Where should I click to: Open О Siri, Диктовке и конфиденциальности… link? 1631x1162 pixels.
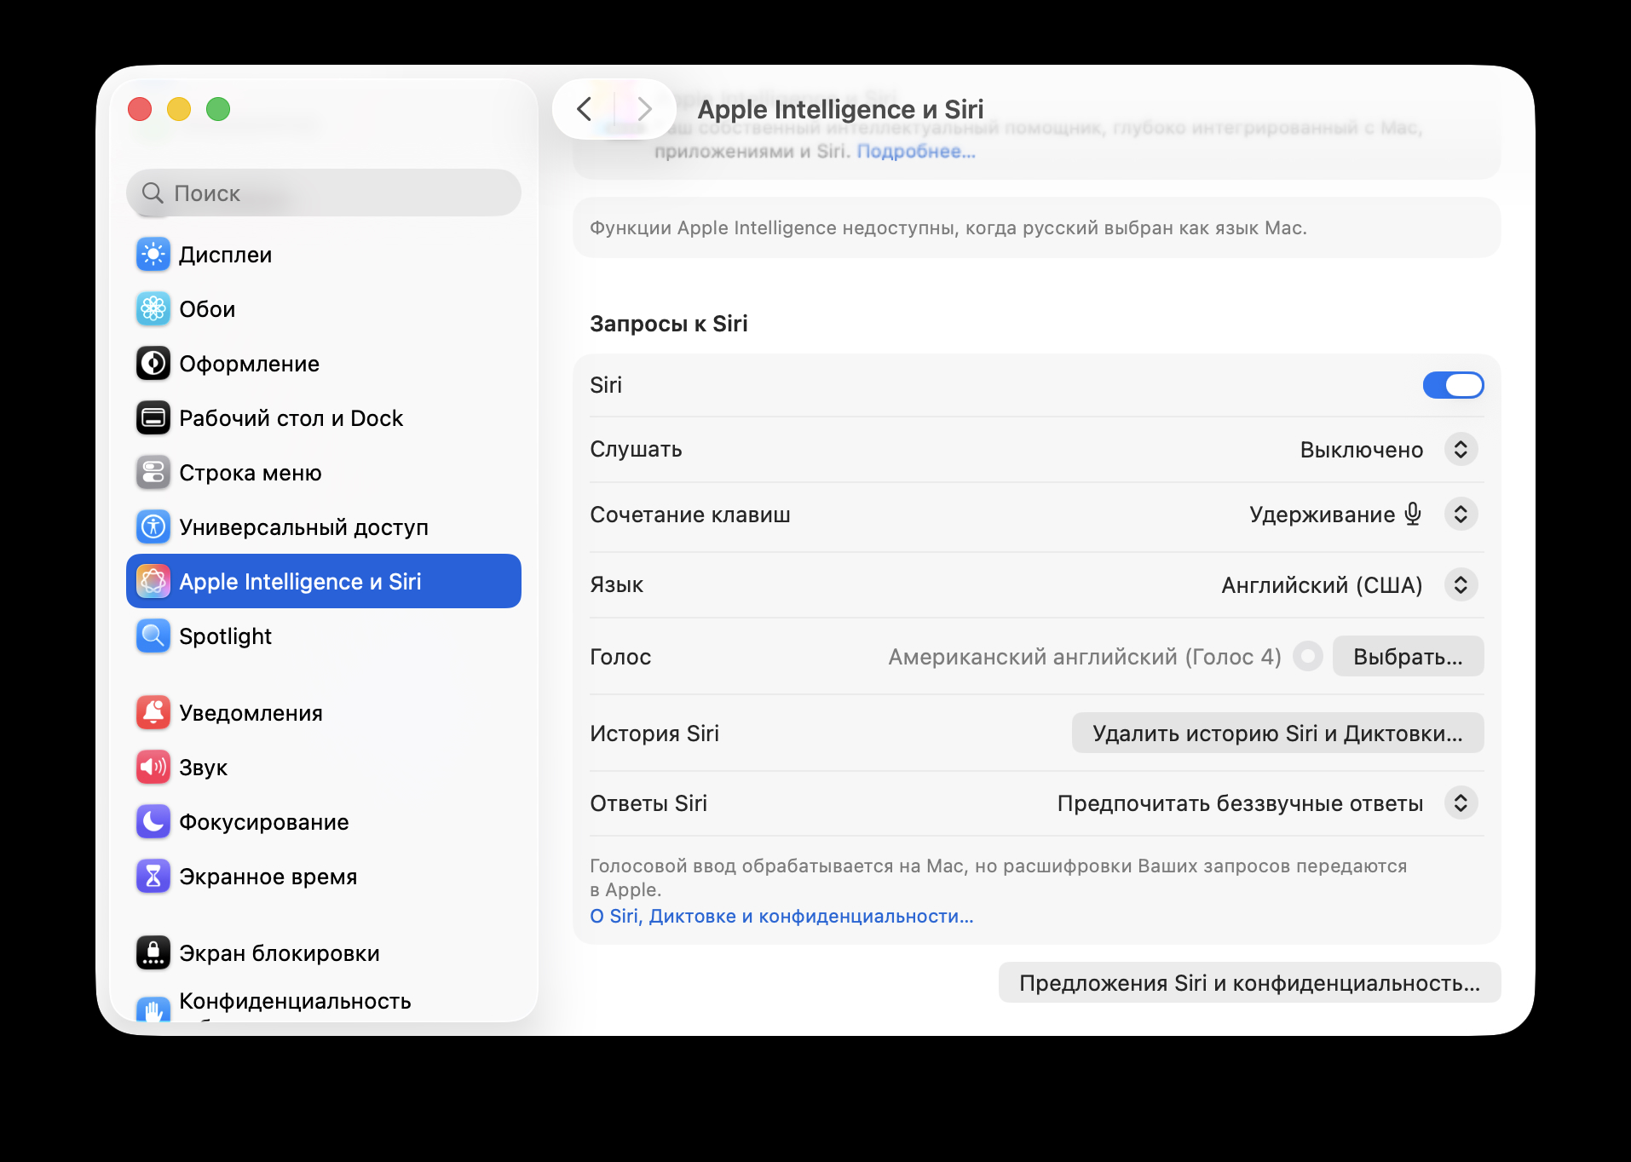coord(781,916)
